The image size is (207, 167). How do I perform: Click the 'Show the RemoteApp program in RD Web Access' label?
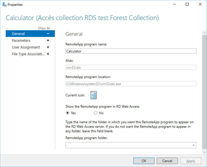[x=102, y=107]
